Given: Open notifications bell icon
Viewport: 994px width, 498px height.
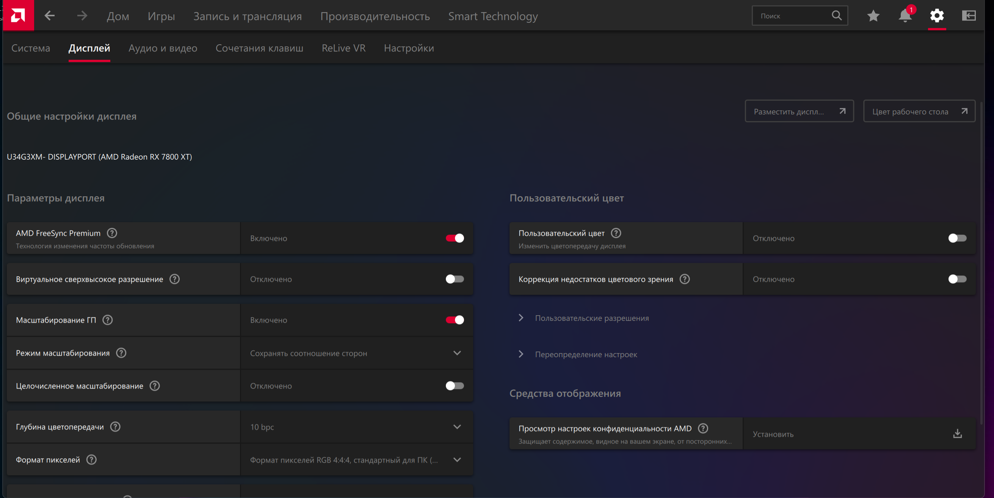Looking at the screenshot, I should pos(905,16).
